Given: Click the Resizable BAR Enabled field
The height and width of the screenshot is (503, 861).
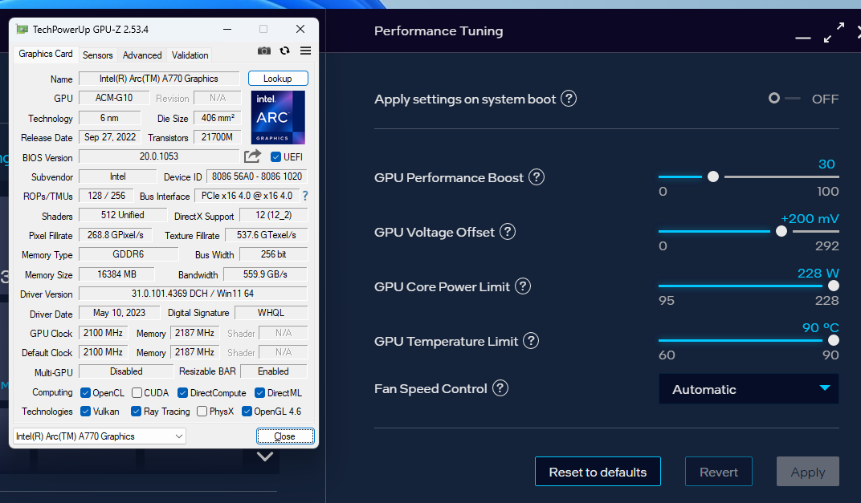Looking at the screenshot, I should (273, 371).
